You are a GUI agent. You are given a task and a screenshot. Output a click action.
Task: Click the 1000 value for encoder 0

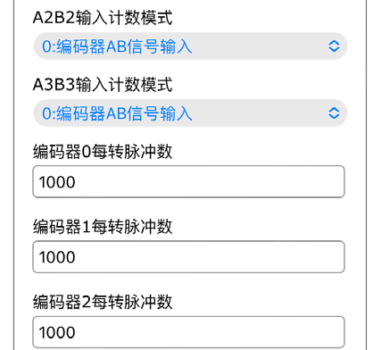pyautogui.click(x=57, y=182)
